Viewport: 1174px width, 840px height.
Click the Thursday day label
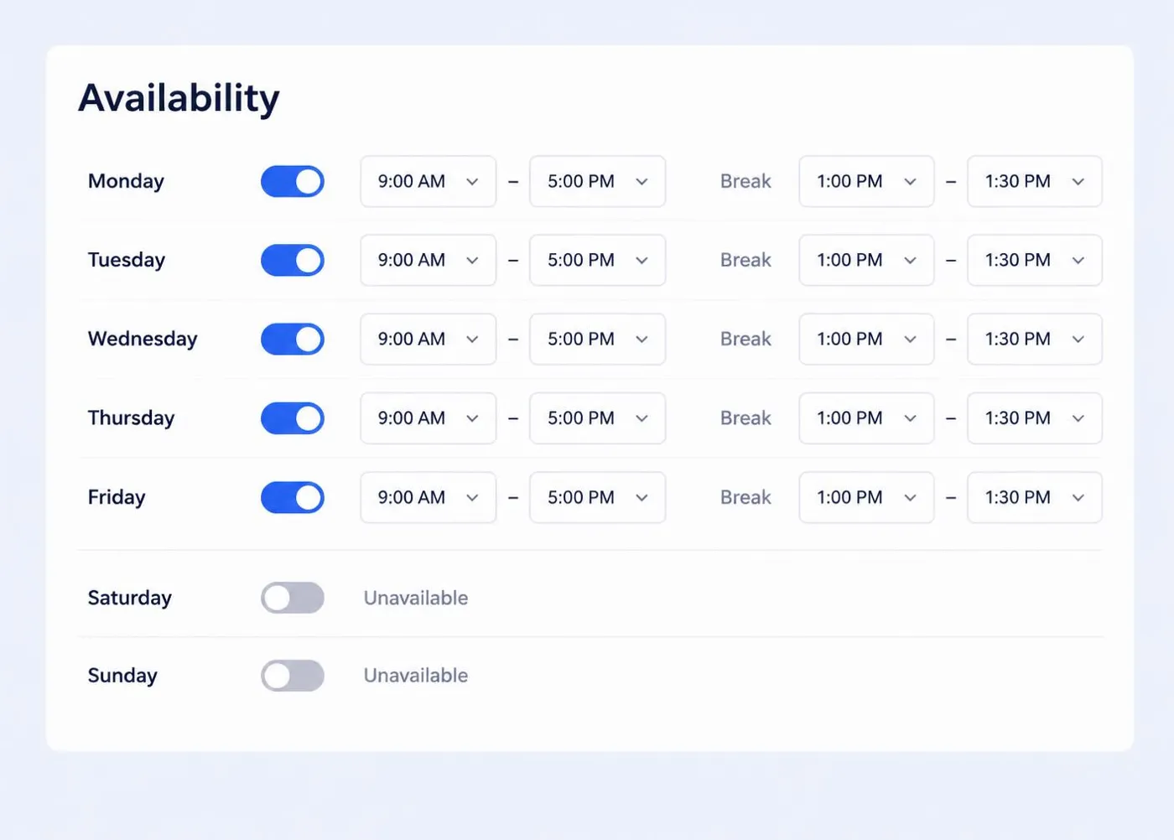(131, 417)
